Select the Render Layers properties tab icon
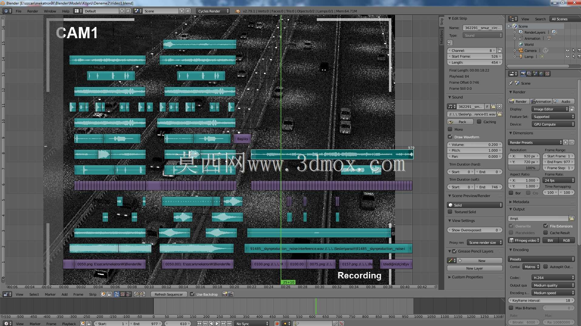The height and width of the screenshot is (326, 581). [529, 74]
